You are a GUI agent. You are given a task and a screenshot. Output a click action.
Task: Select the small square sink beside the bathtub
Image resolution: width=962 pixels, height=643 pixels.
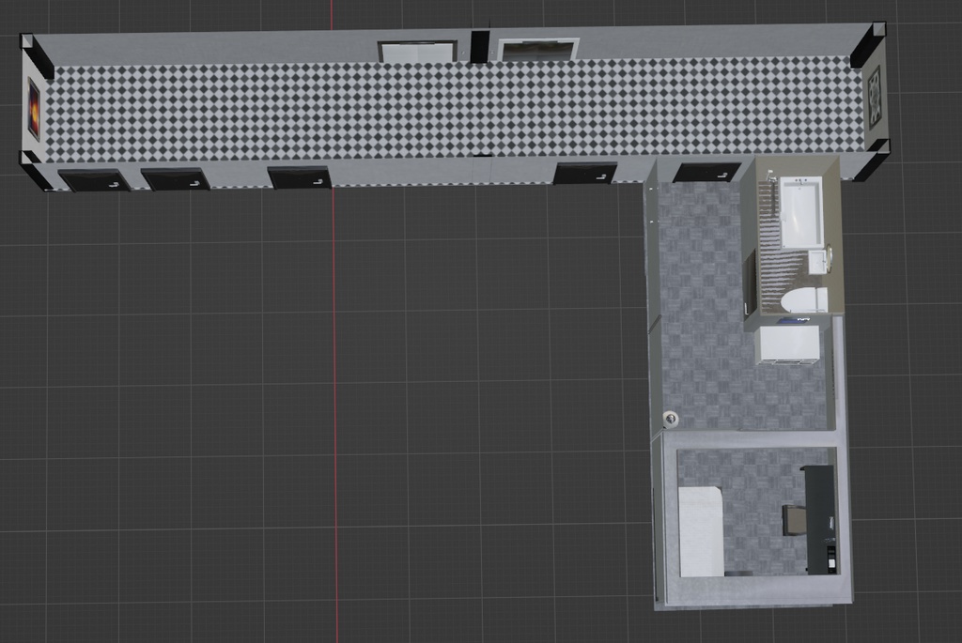tap(817, 262)
